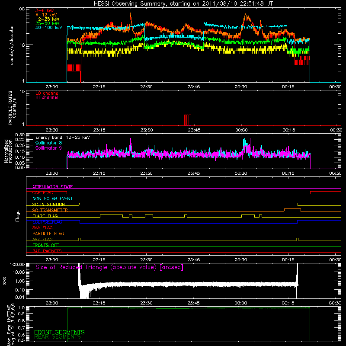
Task: Click the 00:30 tick under the SAS panel
Action: pyautogui.click(x=335, y=303)
